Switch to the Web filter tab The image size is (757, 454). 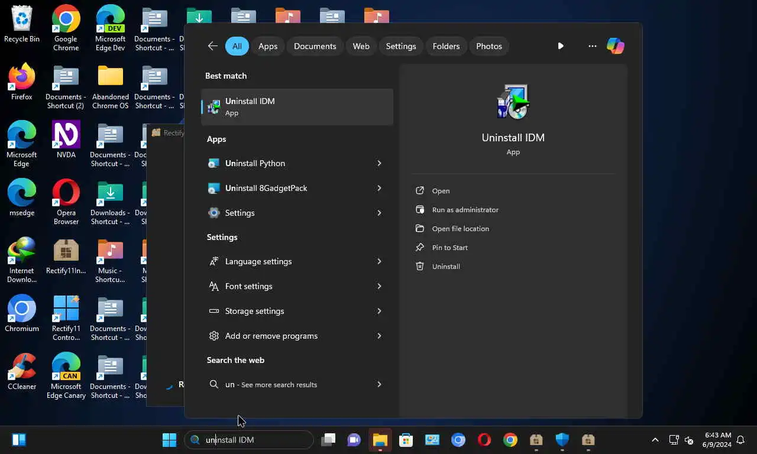tap(361, 46)
